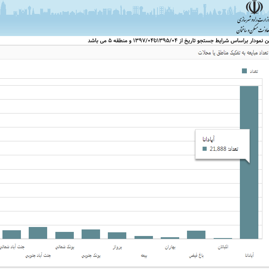Image resolution: width=269 pixels, height=270 pixels.
Task: Click the بهاران axis label
Action: point(170,247)
